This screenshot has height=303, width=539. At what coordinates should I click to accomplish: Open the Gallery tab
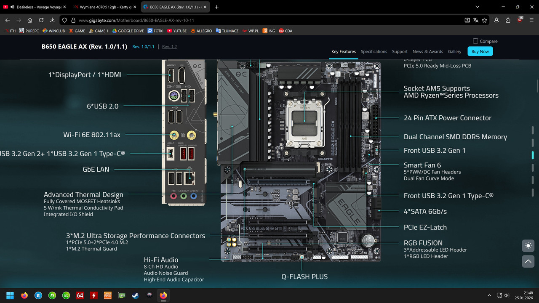tap(455, 52)
